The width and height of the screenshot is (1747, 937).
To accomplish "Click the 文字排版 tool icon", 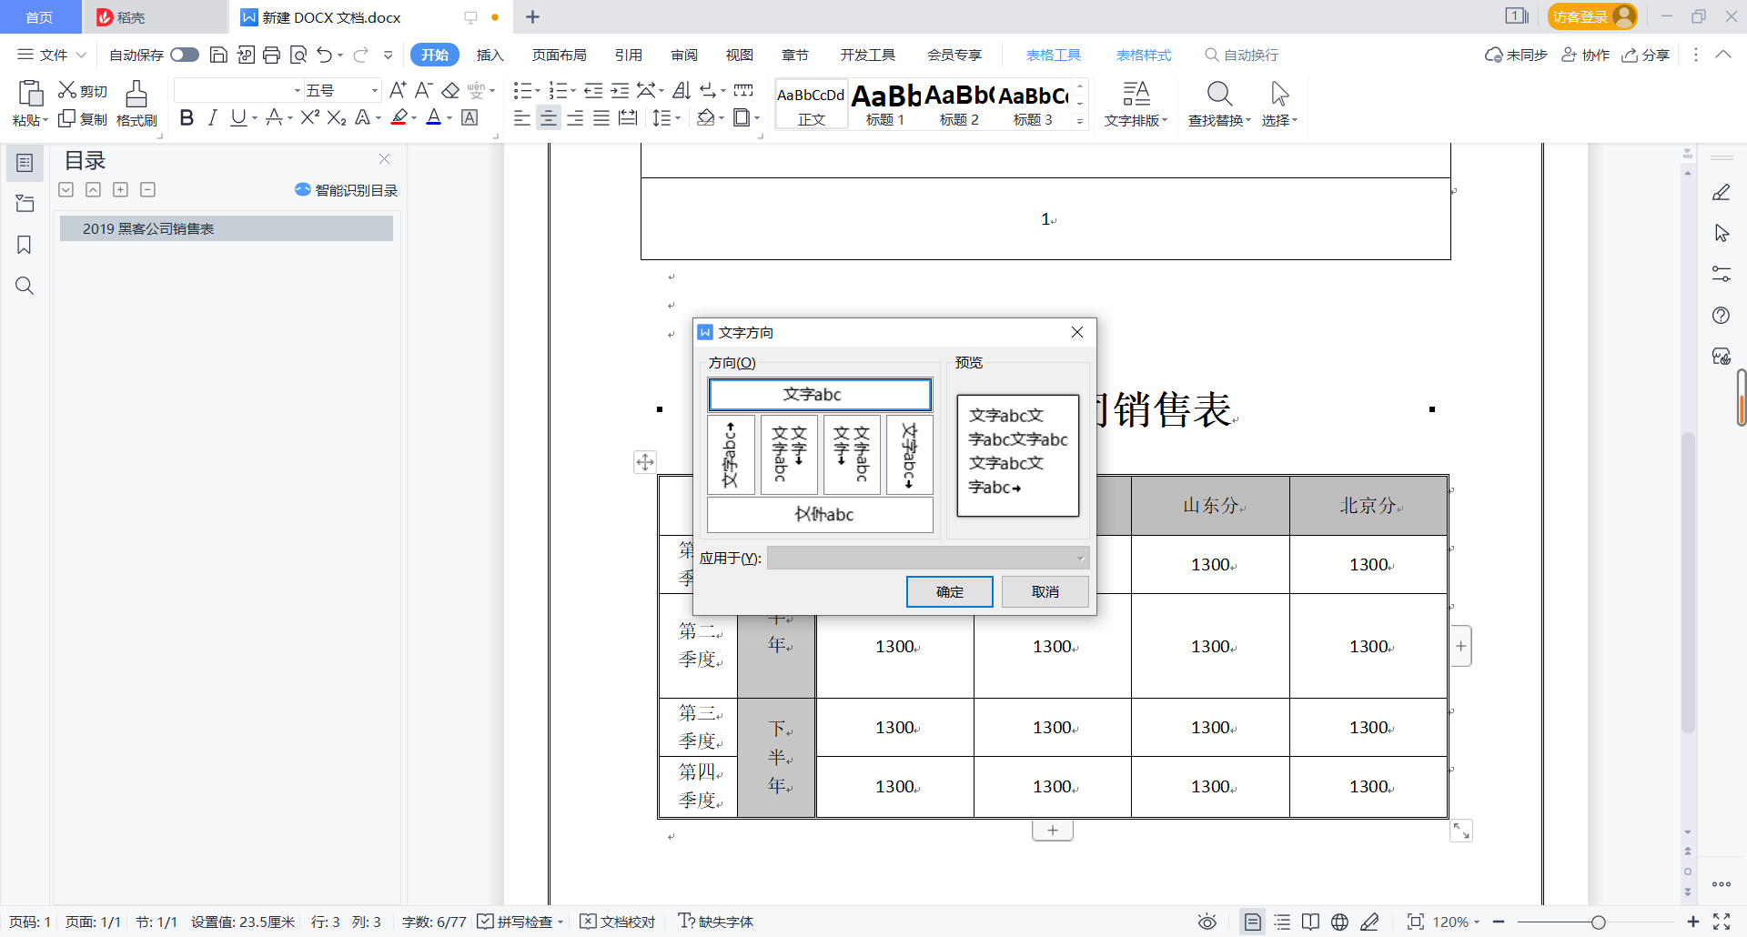I will pyautogui.click(x=1135, y=103).
